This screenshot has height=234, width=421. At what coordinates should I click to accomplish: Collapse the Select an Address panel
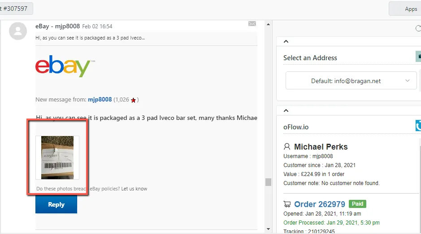286,41
